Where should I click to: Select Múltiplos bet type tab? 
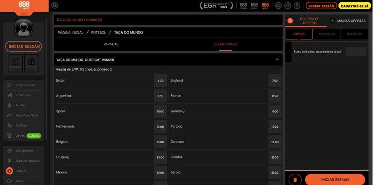click(354, 34)
